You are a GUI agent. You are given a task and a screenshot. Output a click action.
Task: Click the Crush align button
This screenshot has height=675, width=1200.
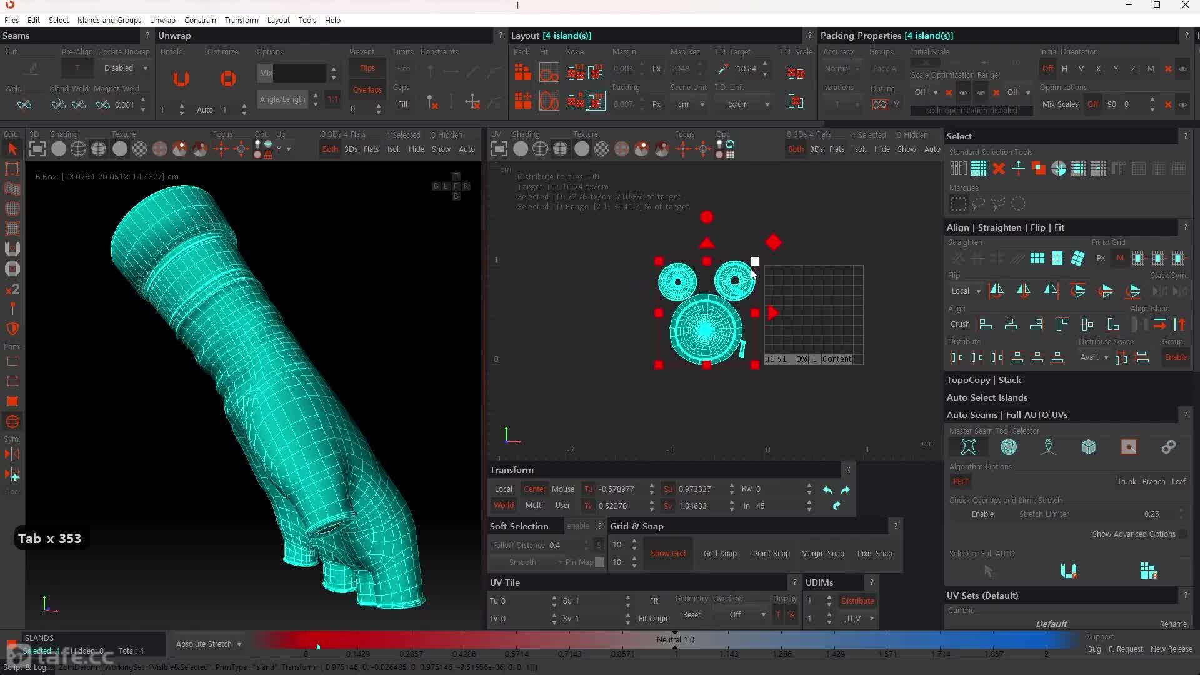[959, 324]
